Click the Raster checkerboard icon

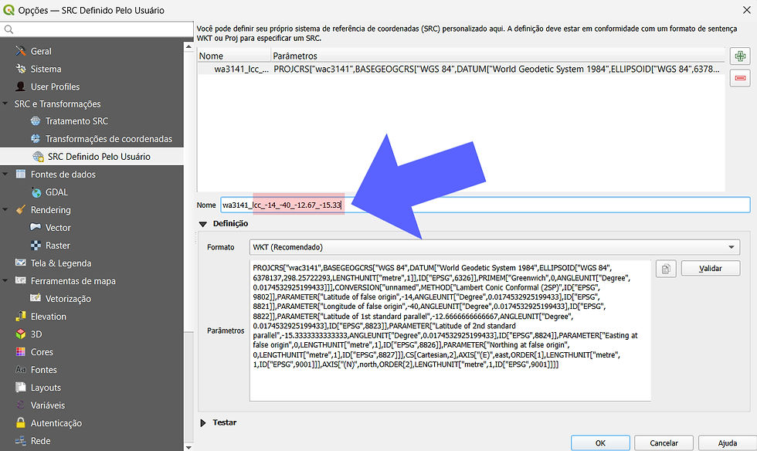pos(36,246)
